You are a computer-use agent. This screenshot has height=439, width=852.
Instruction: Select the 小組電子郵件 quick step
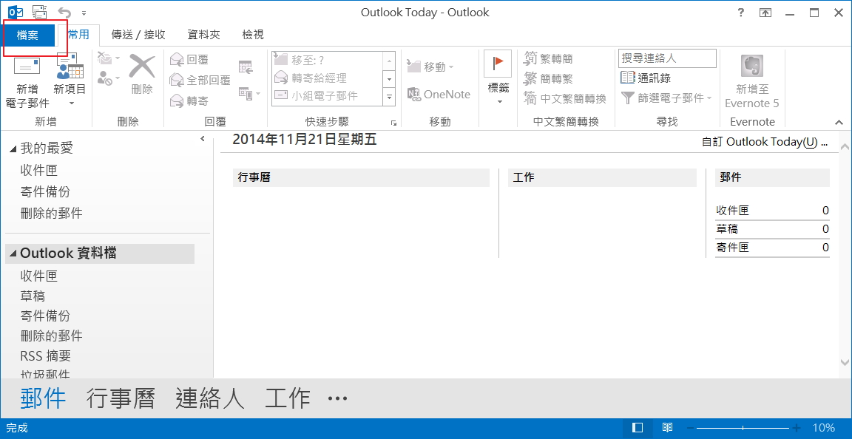pos(327,95)
